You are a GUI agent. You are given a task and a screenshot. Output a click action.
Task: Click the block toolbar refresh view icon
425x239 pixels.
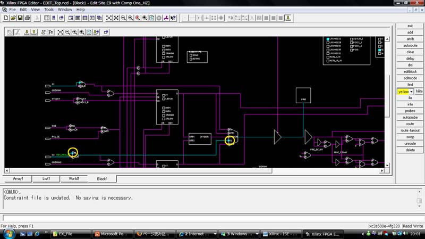click(89, 32)
